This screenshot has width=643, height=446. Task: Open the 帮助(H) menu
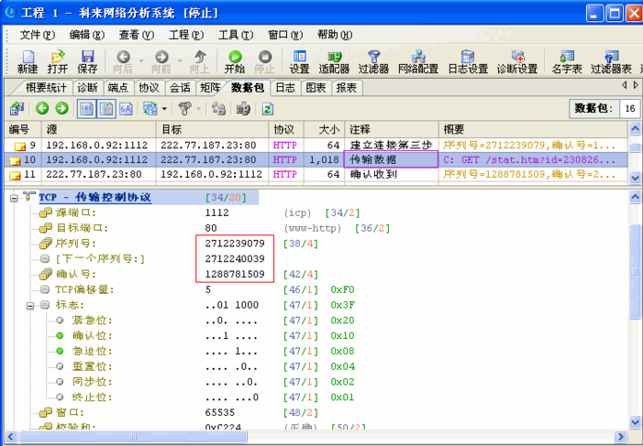coord(335,35)
